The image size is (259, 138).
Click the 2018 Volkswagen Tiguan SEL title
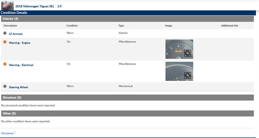pos(35,6)
